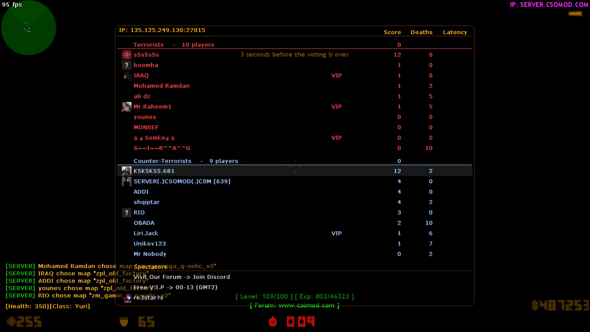Click the red round timer stopwatch icon
This screenshot has width=590, height=332.
[273, 322]
